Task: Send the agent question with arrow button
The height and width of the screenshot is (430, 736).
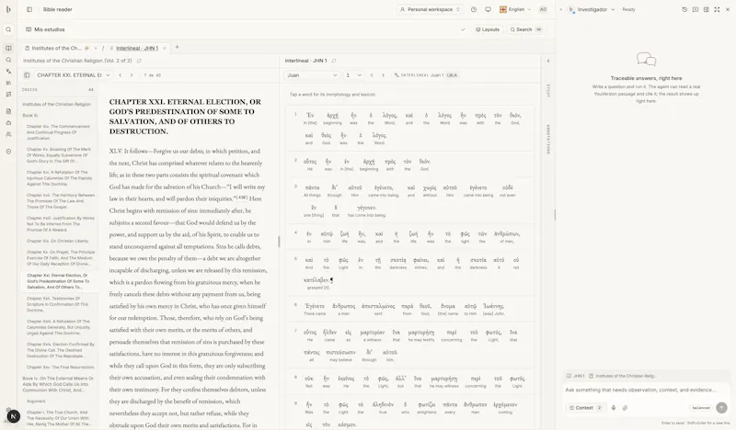Action: point(721,408)
